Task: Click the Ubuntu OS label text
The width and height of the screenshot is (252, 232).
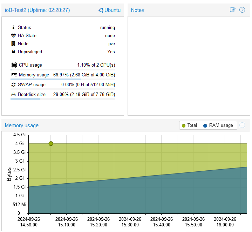Action: (113, 10)
